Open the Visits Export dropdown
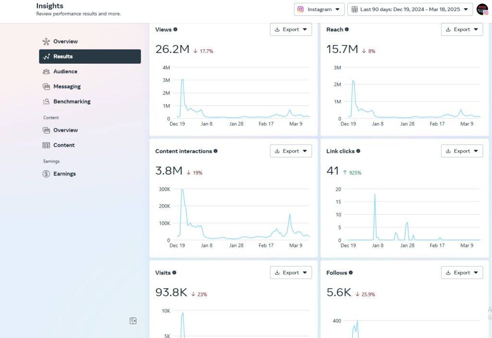This screenshot has width=492, height=338. point(291,273)
